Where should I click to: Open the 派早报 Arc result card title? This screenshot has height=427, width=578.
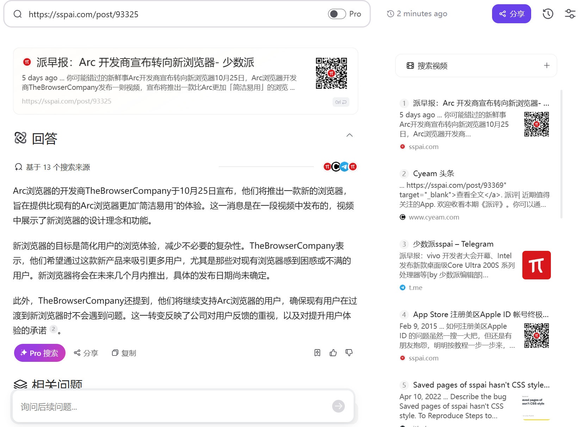pos(145,62)
